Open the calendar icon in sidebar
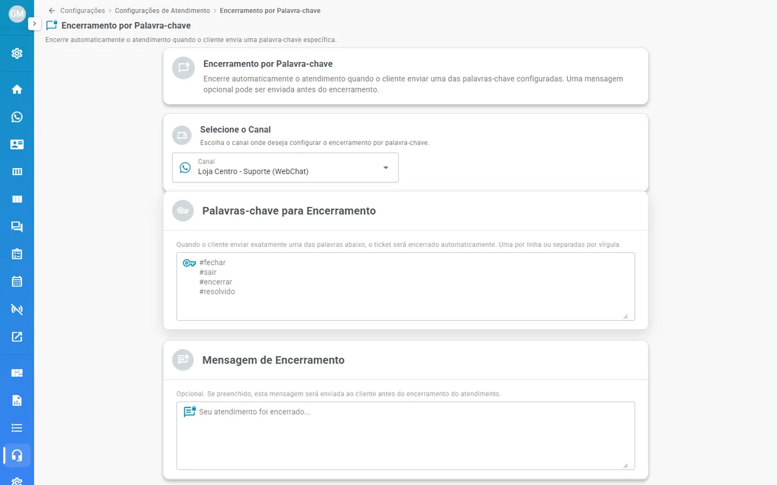 (17, 281)
